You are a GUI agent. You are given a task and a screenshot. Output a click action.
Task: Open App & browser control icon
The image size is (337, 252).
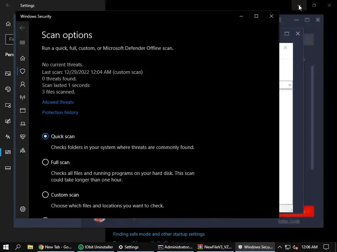pos(23,110)
